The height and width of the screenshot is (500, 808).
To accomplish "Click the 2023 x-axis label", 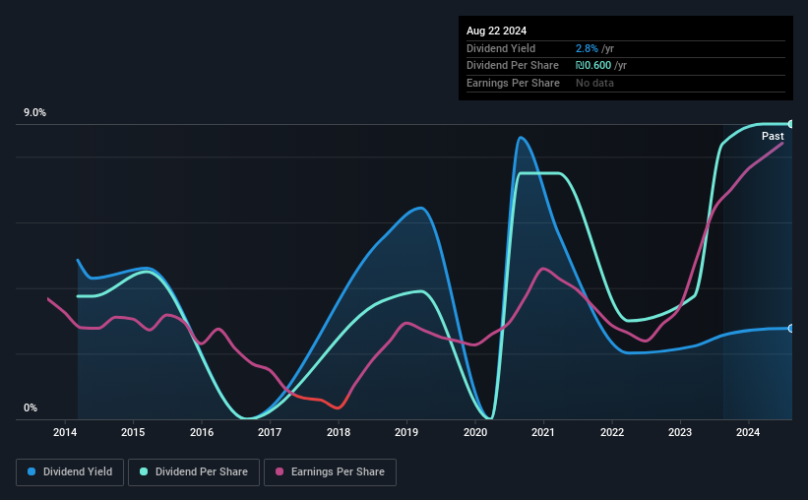I will coord(680,432).
